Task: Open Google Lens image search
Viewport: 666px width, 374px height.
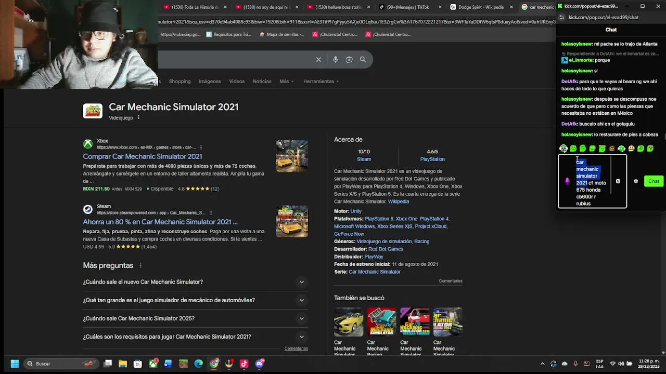Action: pyautogui.click(x=349, y=60)
